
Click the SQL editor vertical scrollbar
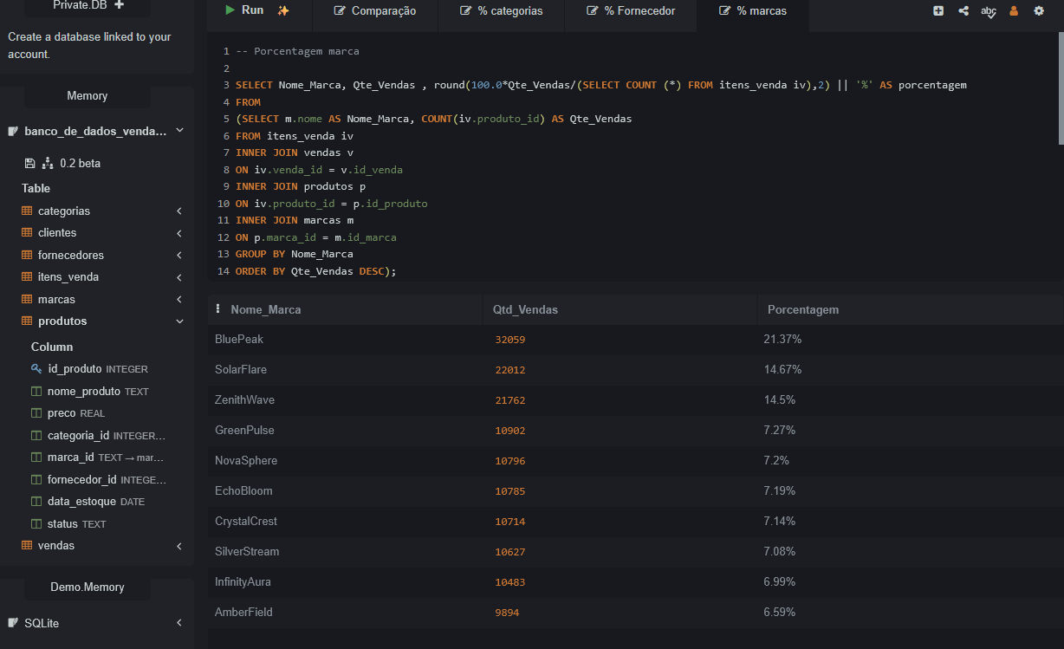pos(1060,87)
